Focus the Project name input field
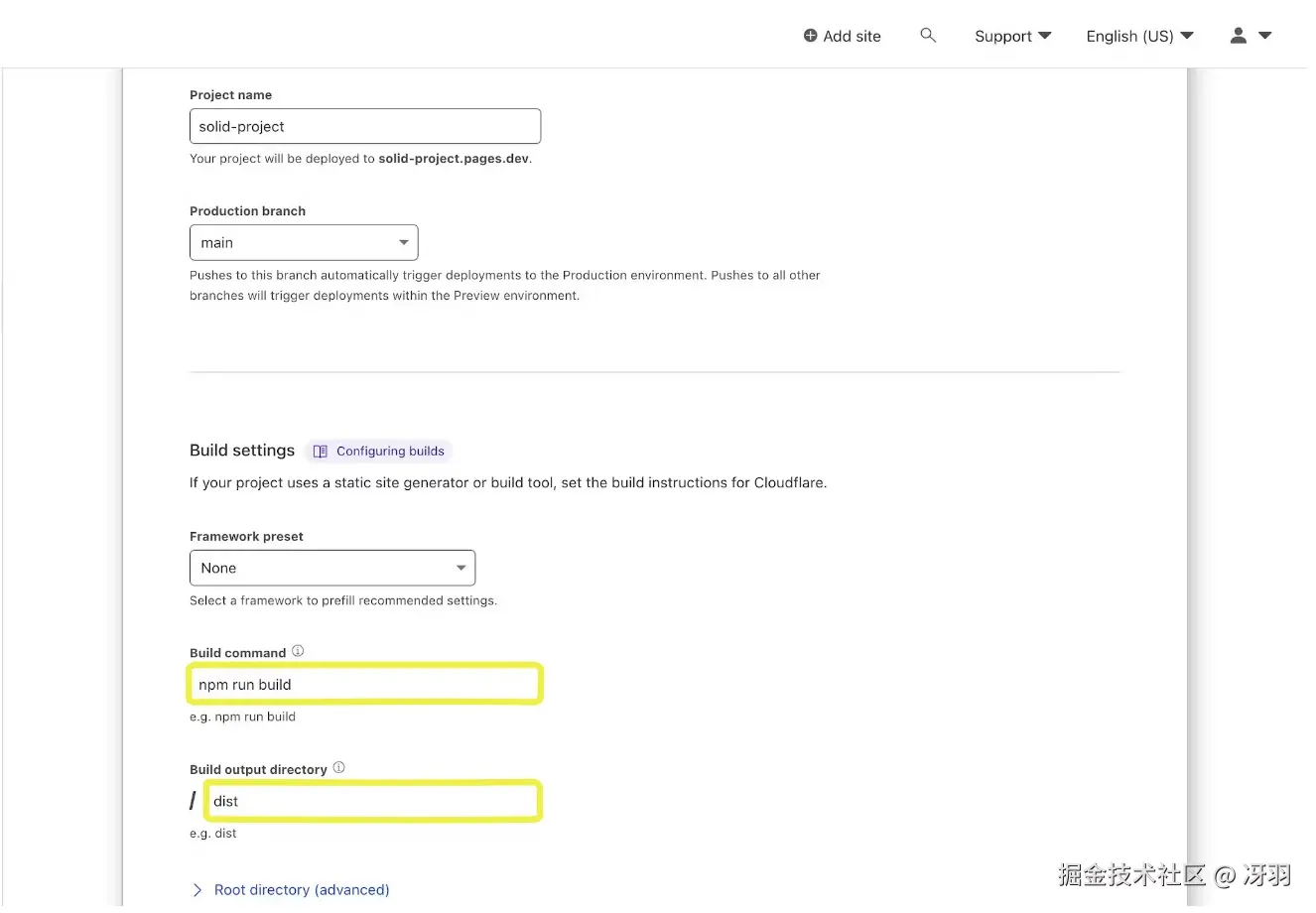Viewport: 1316px width, 913px height. coord(365,127)
